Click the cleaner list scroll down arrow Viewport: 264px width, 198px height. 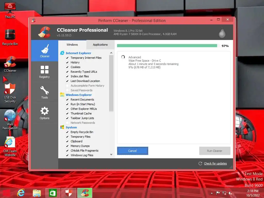point(111,154)
